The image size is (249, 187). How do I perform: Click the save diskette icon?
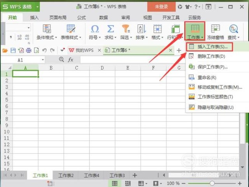coord(13,51)
